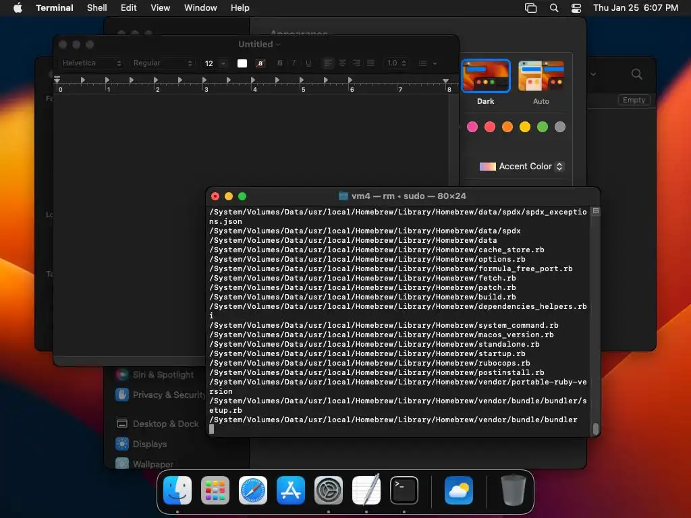Image resolution: width=691 pixels, height=518 pixels.
Task: Open Trash from the Dock
Action: pos(514,490)
